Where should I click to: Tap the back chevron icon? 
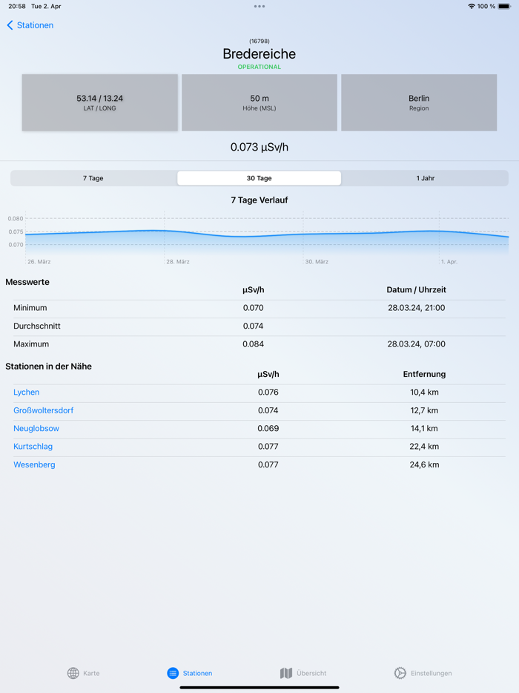(x=10, y=25)
